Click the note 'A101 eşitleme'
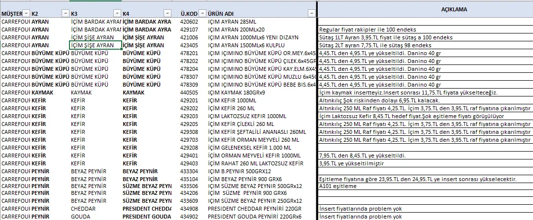The height and width of the screenshot is (220, 533). [x=338, y=186]
